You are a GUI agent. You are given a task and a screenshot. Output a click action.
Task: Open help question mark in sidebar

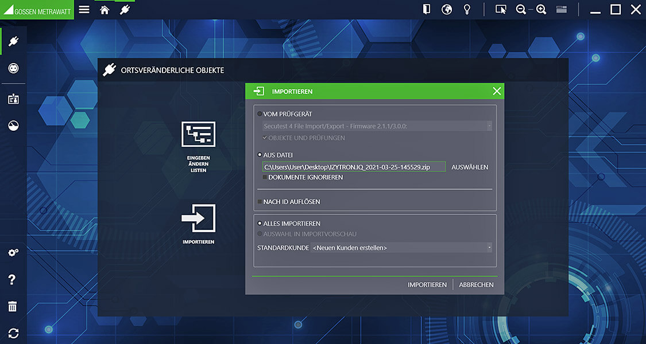point(13,280)
